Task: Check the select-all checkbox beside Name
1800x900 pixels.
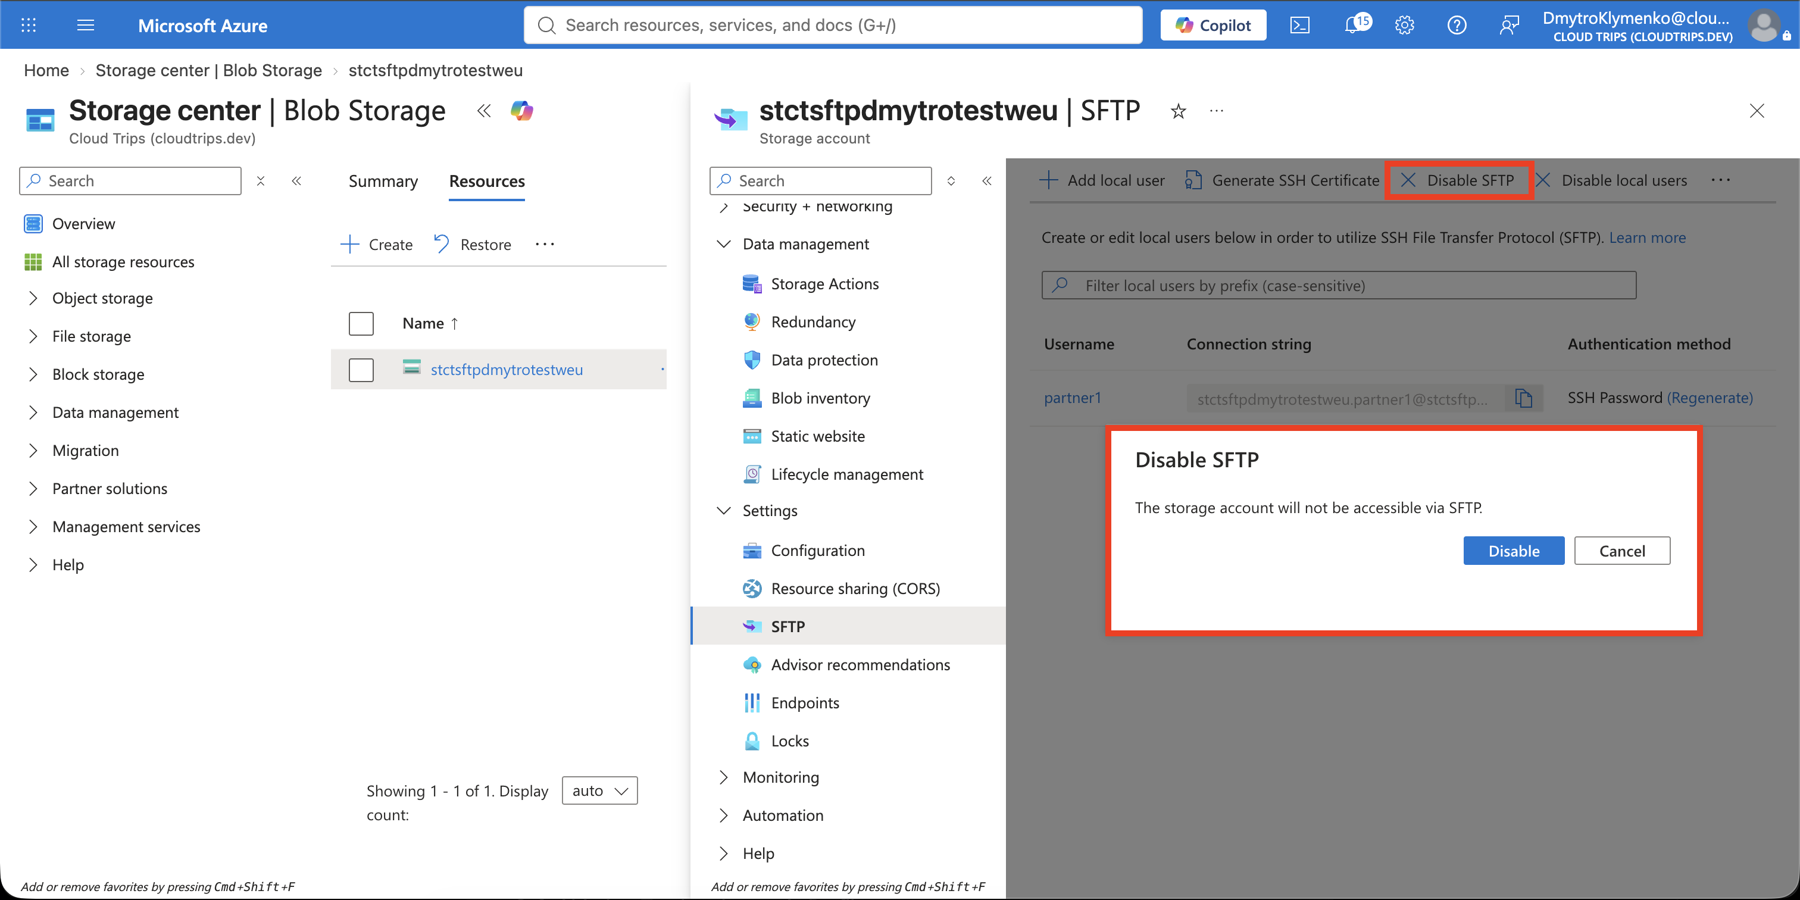Action: click(x=361, y=324)
